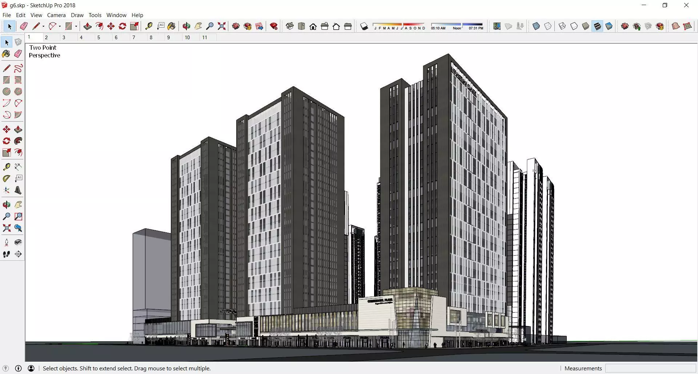Click the signed-in user status icon
The height and width of the screenshot is (374, 698).
point(31,369)
